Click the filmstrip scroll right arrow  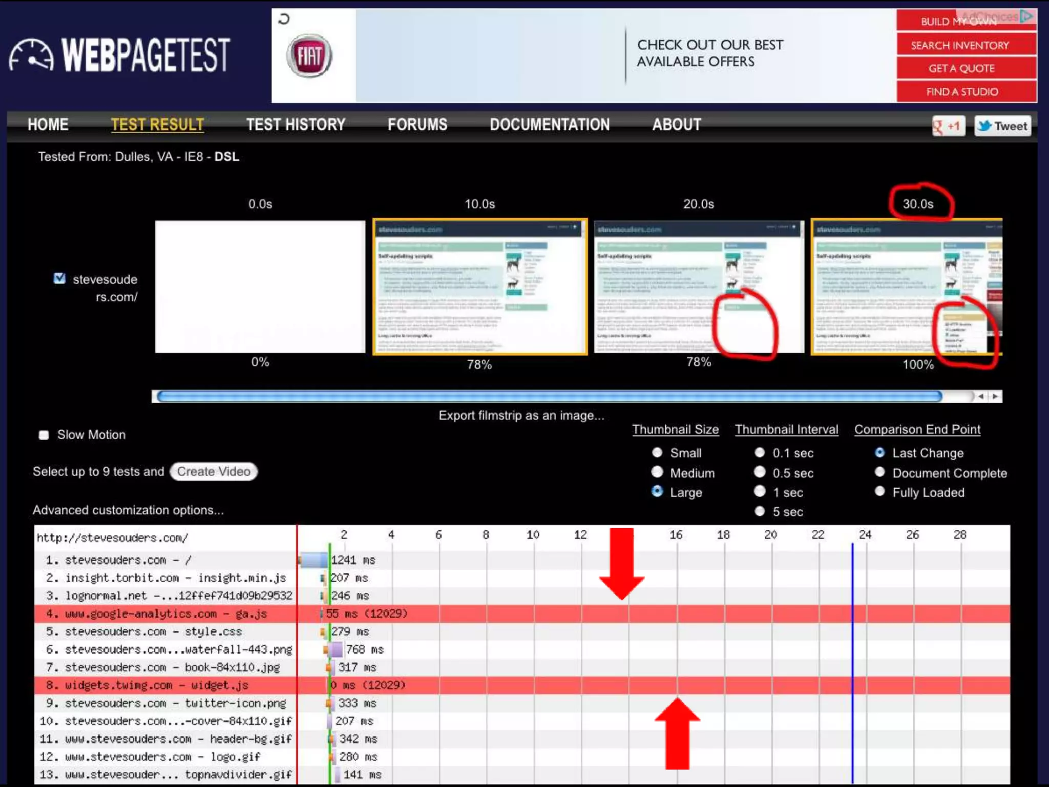pos(995,396)
